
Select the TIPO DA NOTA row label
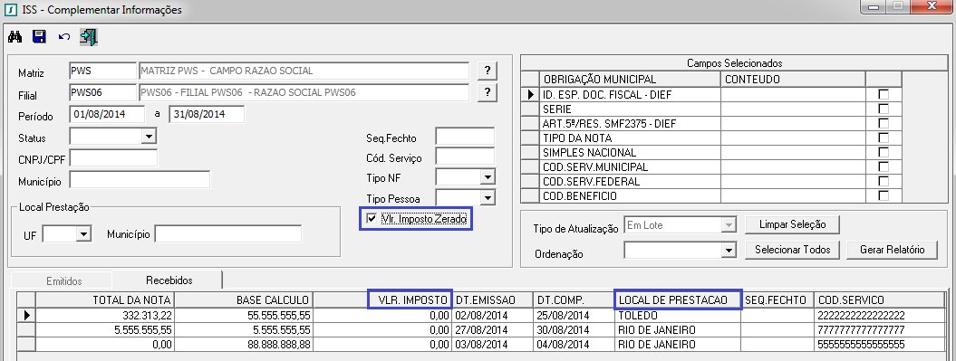(x=630, y=138)
